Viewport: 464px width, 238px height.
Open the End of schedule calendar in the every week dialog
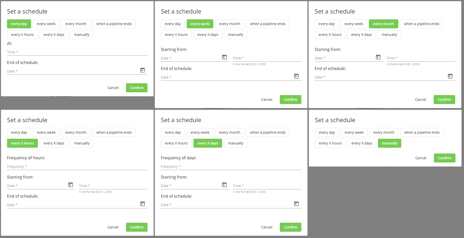pos(296,76)
